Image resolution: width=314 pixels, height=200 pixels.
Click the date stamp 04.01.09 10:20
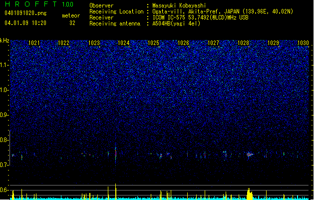(25, 23)
